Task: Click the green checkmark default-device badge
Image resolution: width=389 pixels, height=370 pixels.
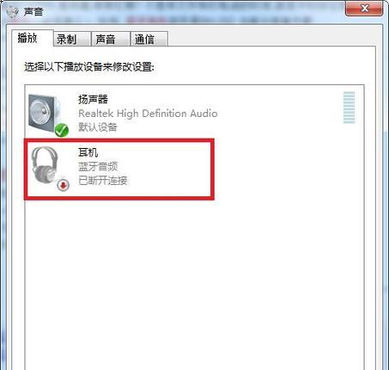Action: pyautogui.click(x=62, y=130)
